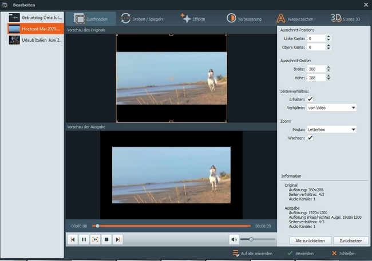Click the Breite width input field
This screenshot has height=261, width=372.
(x=315, y=69)
